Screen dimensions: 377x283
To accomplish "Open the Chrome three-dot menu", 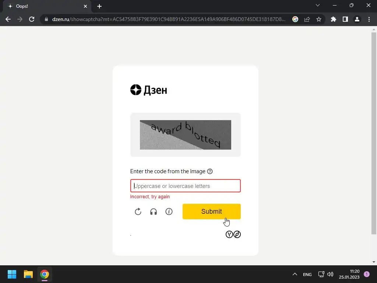I will 369,19.
